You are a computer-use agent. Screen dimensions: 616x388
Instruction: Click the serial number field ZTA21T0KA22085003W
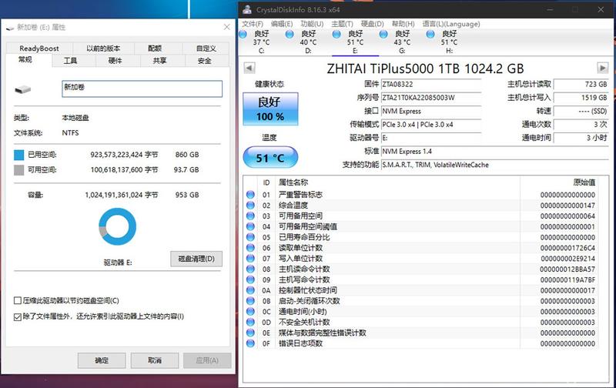(431, 98)
